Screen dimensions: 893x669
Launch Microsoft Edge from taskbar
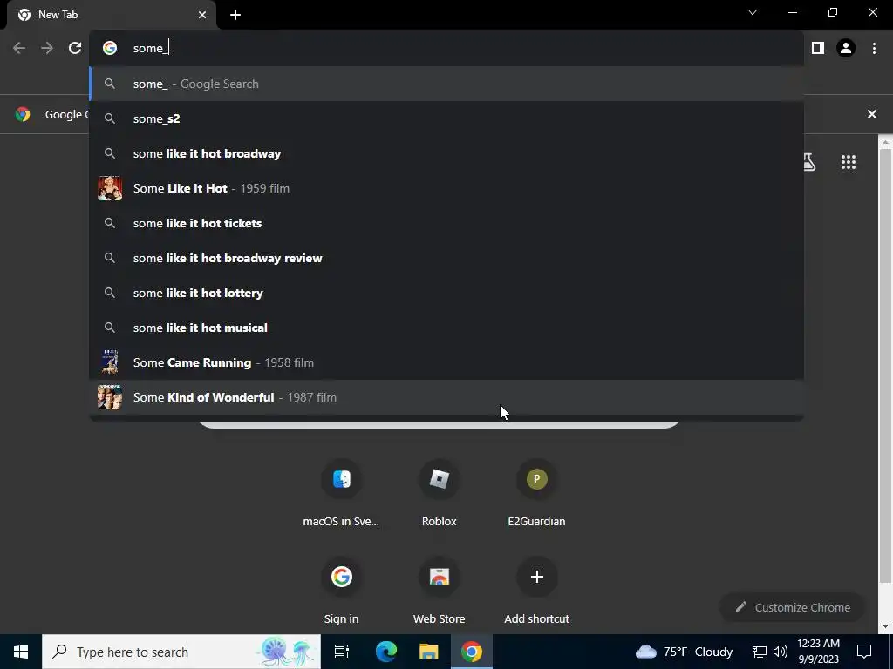tap(385, 652)
